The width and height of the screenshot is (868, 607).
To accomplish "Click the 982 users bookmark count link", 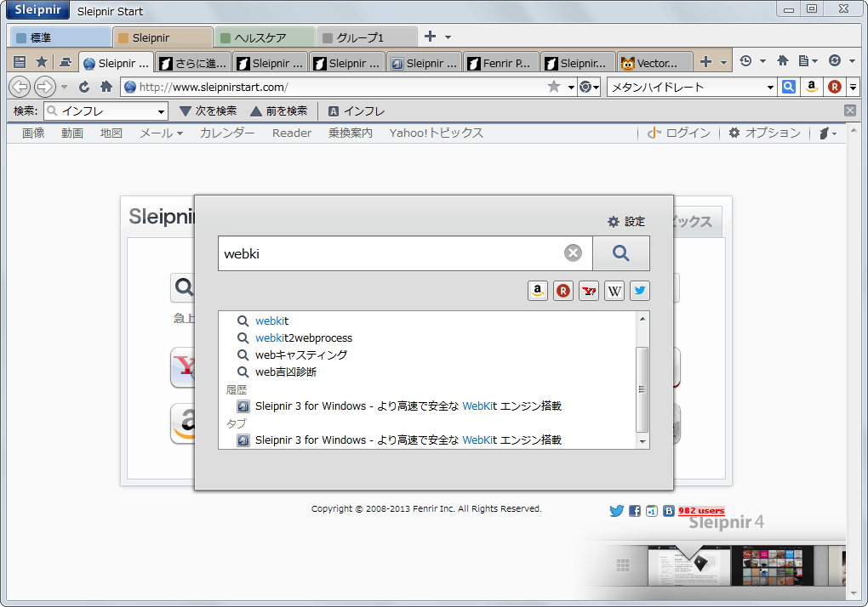I will click(701, 511).
